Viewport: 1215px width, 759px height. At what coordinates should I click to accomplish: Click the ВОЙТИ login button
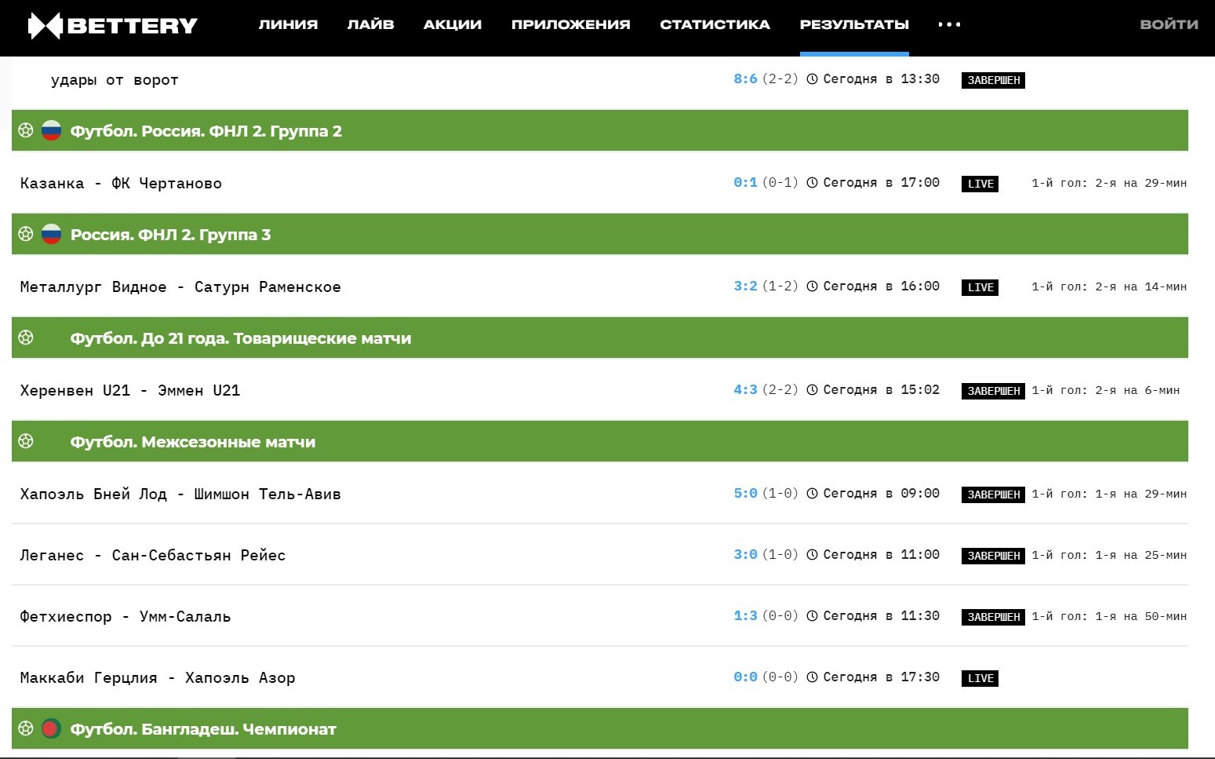[1169, 24]
